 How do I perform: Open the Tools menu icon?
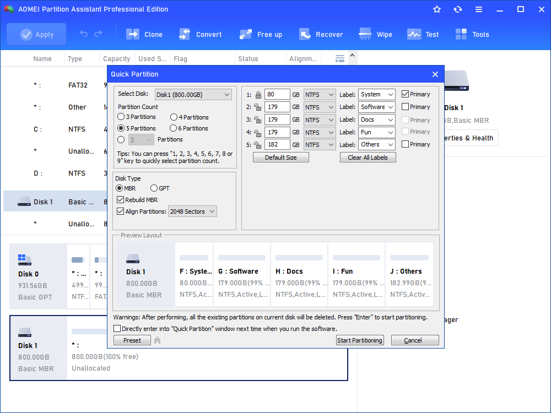(x=461, y=34)
